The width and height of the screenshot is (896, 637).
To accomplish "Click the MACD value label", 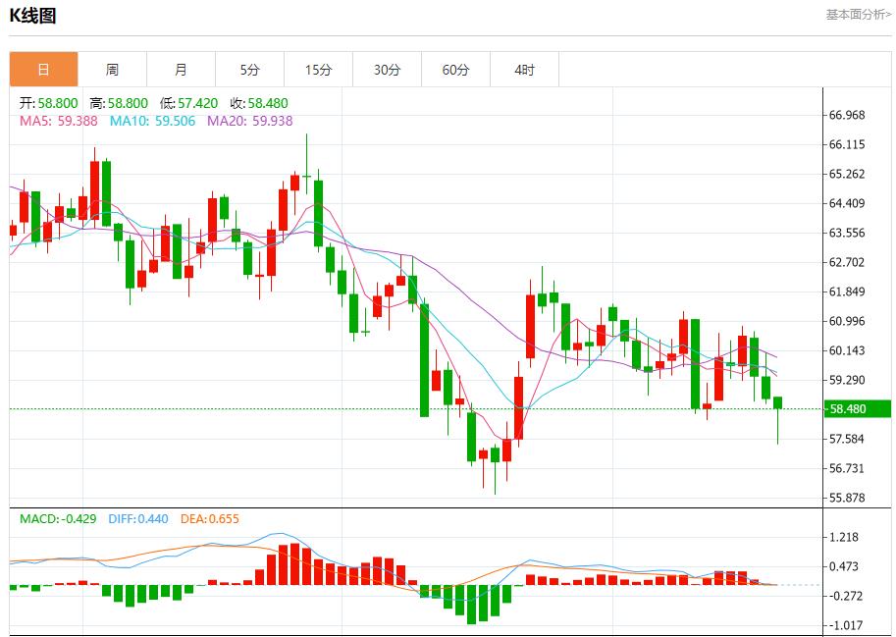I will [x=58, y=519].
